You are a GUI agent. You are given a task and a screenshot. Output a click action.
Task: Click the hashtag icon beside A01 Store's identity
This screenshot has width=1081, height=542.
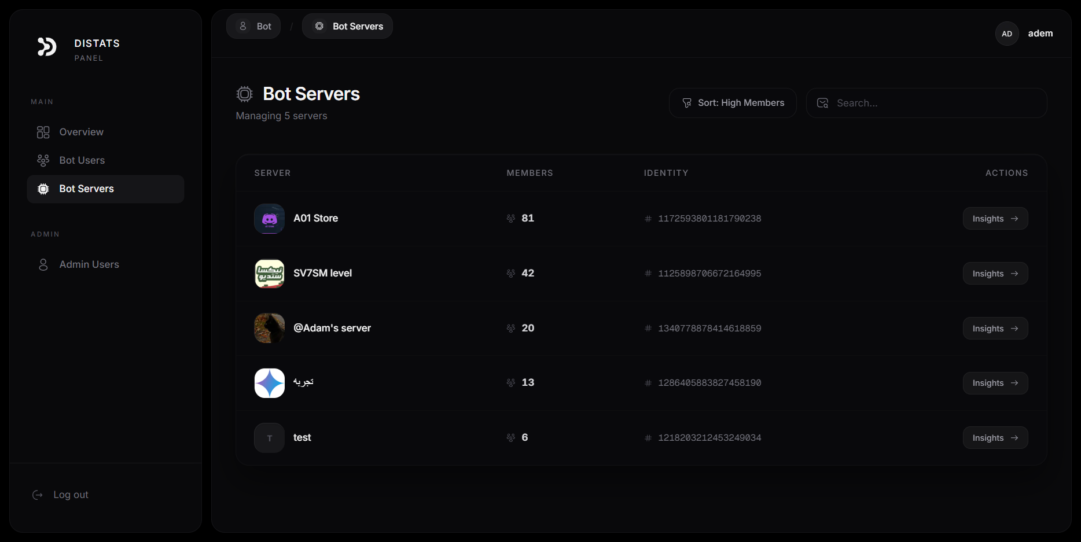[x=648, y=219]
